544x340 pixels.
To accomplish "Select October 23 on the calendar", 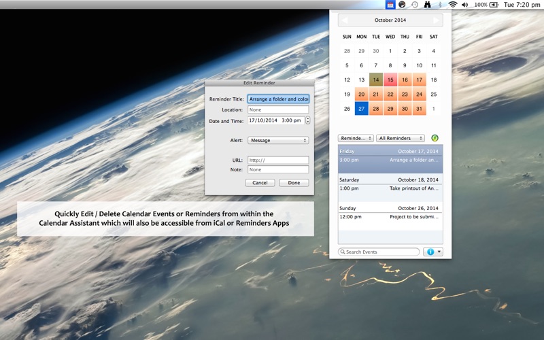I will (x=405, y=95).
